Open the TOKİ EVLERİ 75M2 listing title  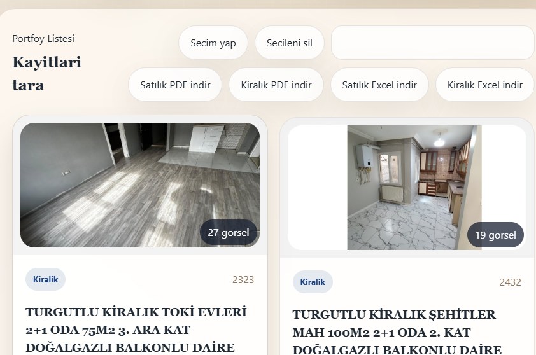click(x=136, y=330)
